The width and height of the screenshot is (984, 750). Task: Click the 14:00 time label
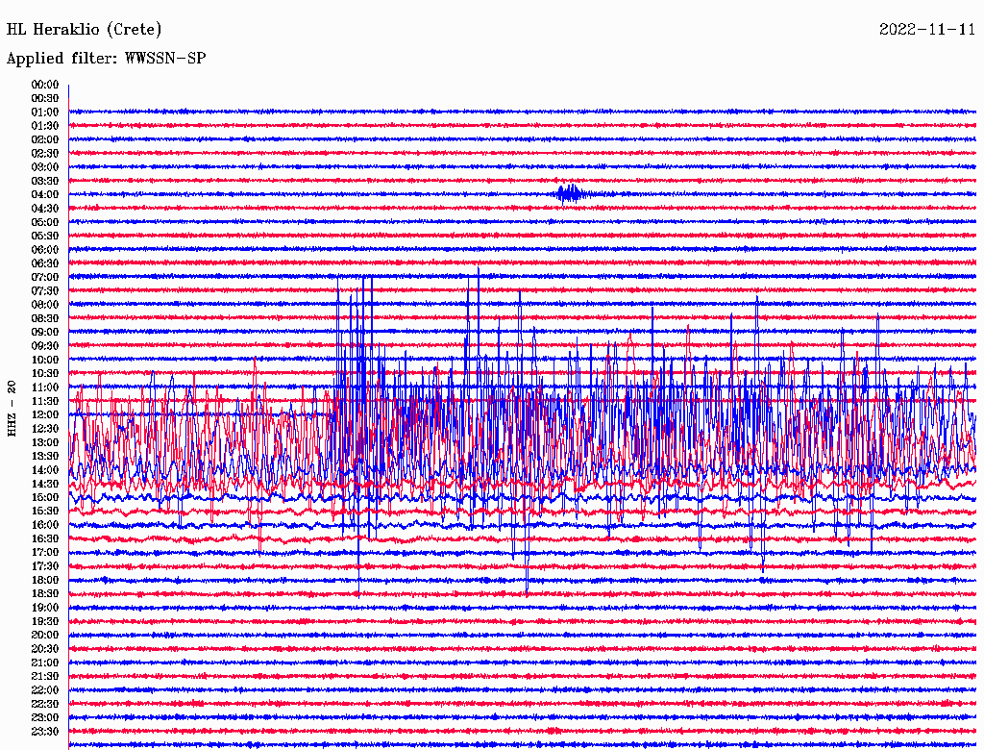coord(45,470)
